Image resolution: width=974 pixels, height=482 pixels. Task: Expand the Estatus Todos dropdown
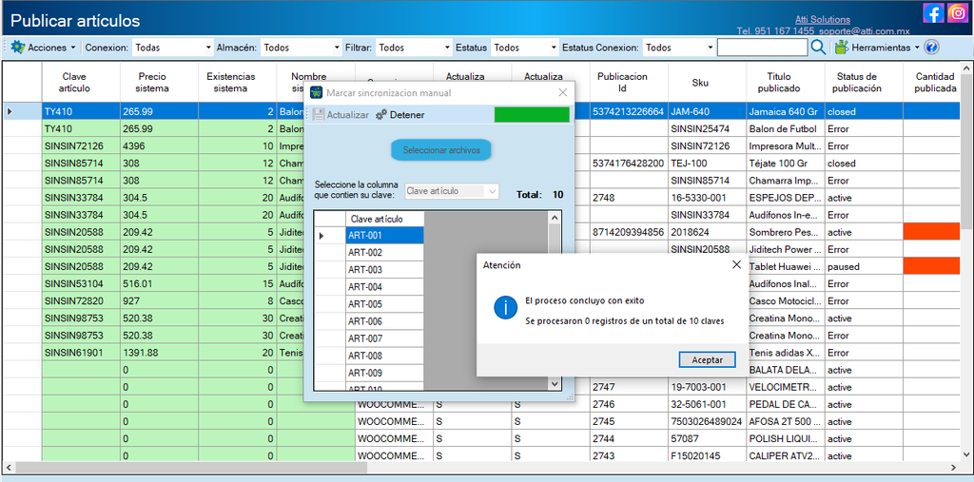pos(554,48)
